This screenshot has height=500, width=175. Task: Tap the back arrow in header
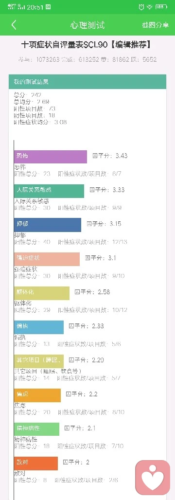[14, 25]
